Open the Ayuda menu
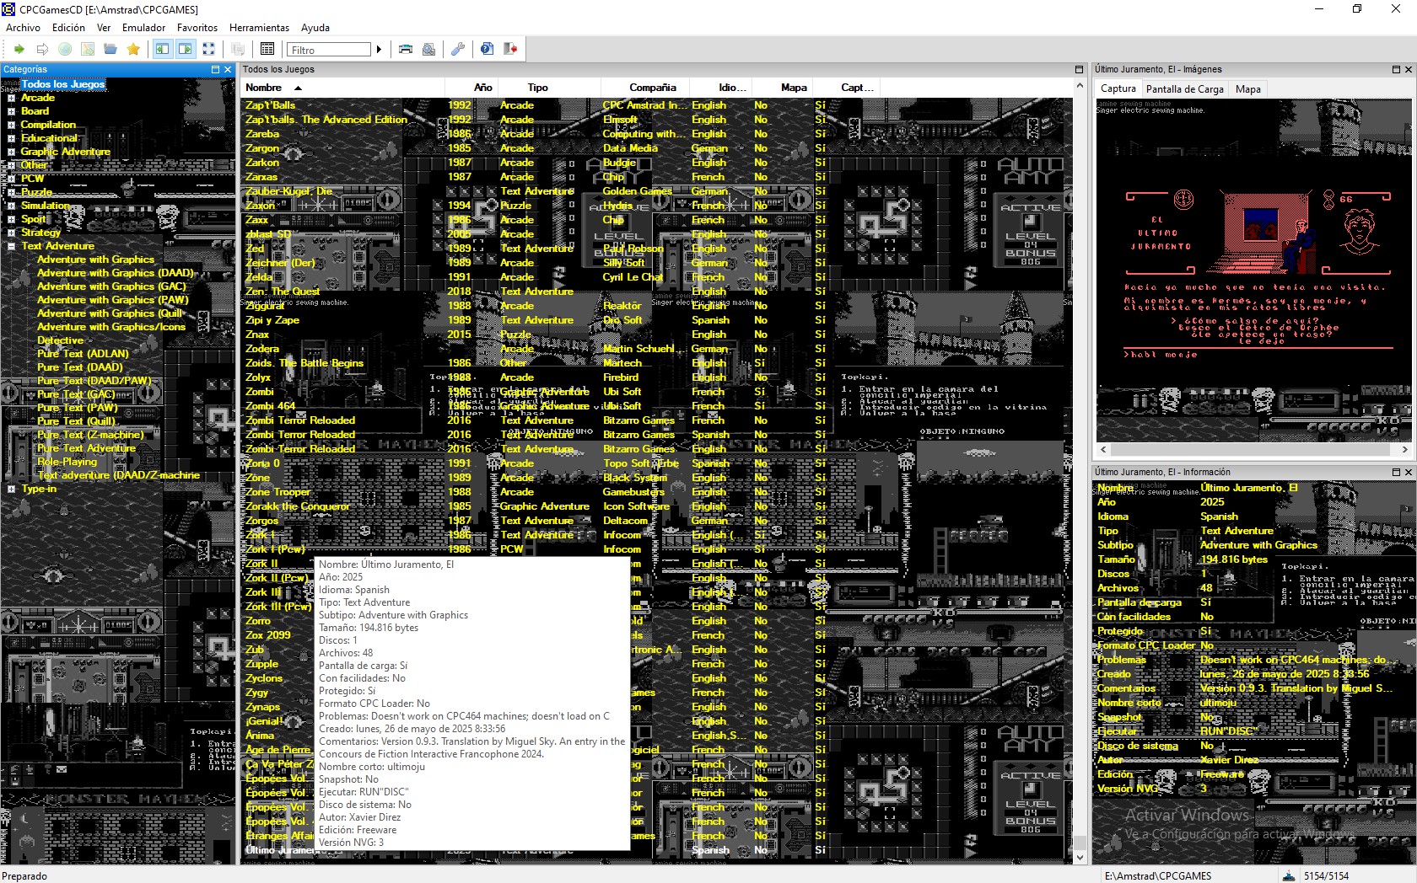Viewport: 1417px width, 883px height. [315, 28]
